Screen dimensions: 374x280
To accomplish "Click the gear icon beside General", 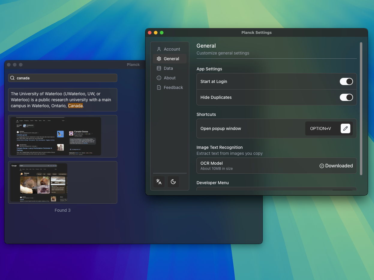I will click(x=159, y=59).
